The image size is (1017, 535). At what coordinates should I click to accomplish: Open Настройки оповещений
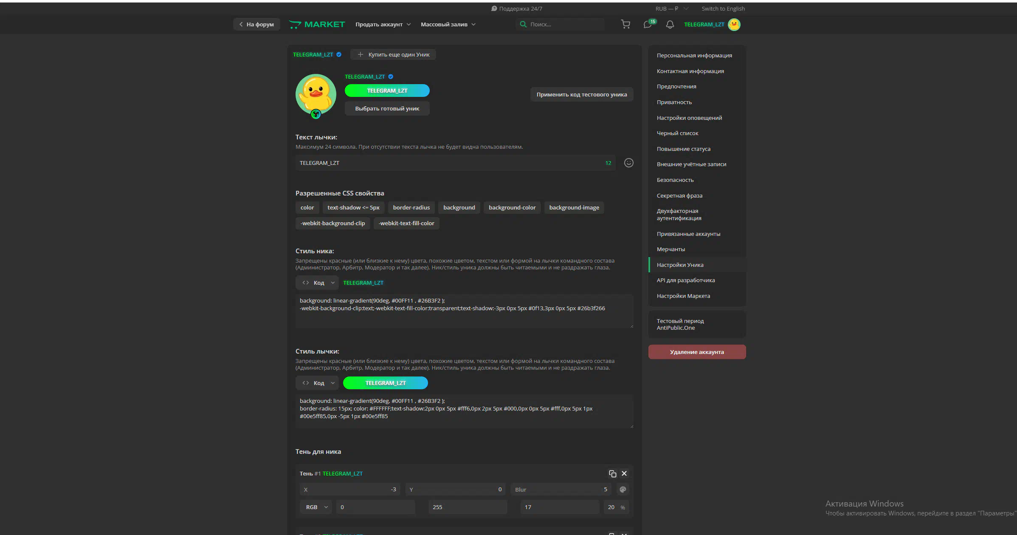pyautogui.click(x=697, y=118)
